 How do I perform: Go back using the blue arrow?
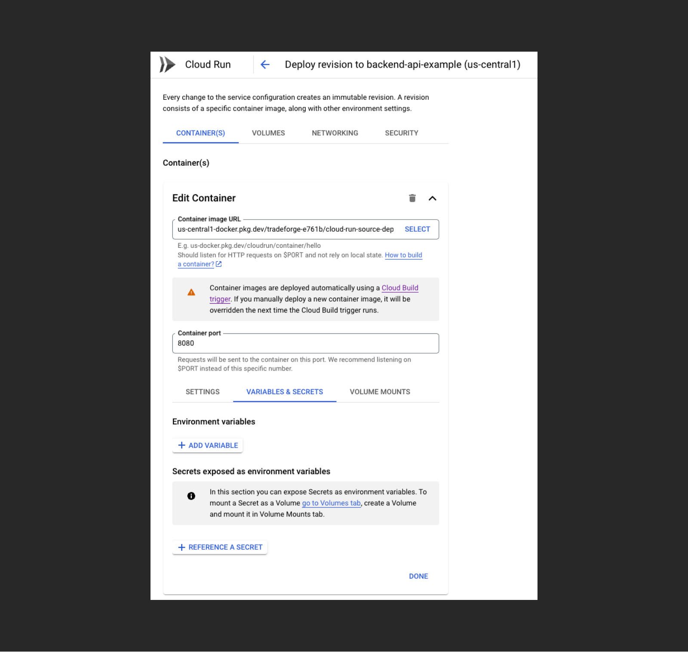(265, 65)
